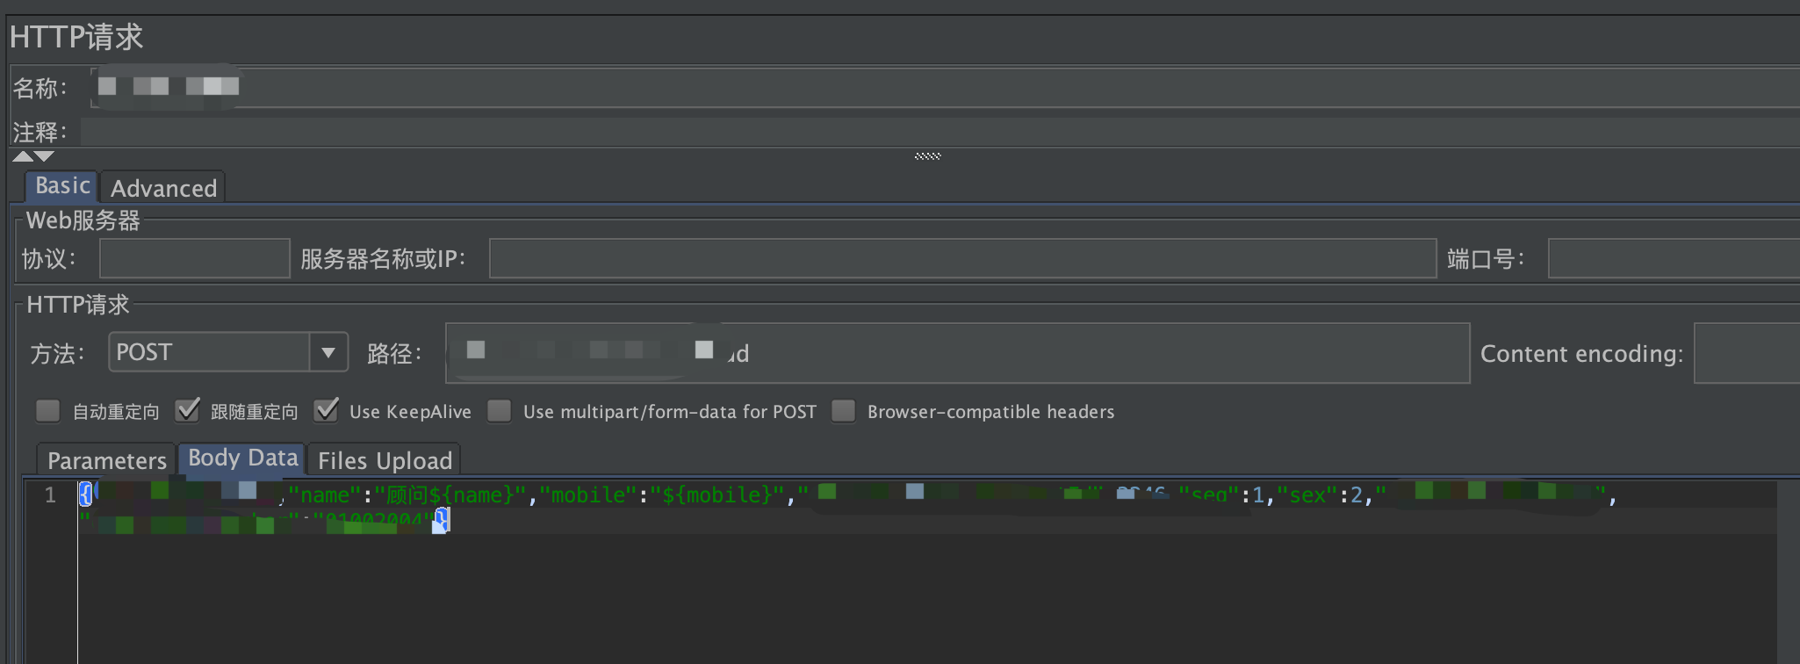
Task: Collapse panel with the up arrow
Action: [23, 156]
